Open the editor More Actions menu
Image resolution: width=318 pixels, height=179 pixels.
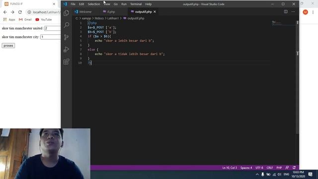[293, 11]
